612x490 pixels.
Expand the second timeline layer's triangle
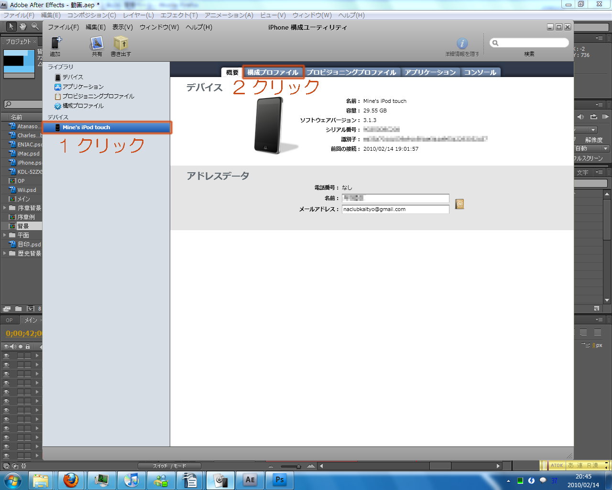coord(37,365)
